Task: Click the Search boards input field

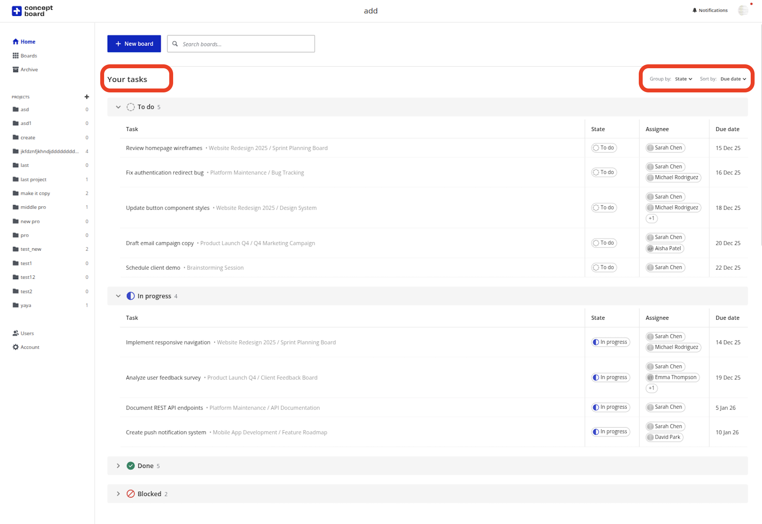Action: [x=246, y=44]
